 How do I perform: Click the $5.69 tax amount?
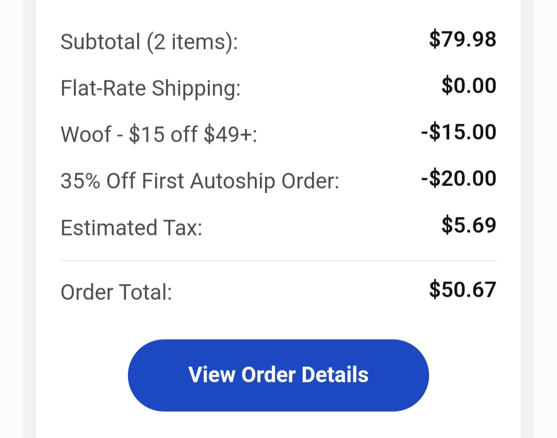468,225
